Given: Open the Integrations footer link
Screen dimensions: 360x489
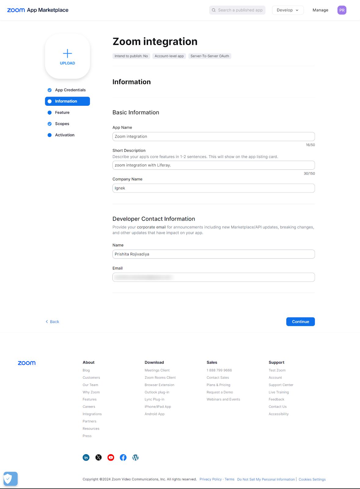Looking at the screenshot, I should [x=92, y=414].
